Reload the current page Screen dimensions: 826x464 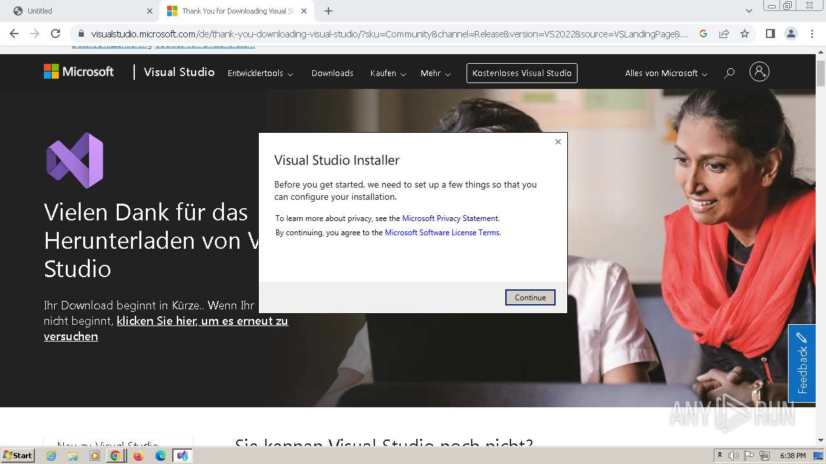(x=55, y=34)
